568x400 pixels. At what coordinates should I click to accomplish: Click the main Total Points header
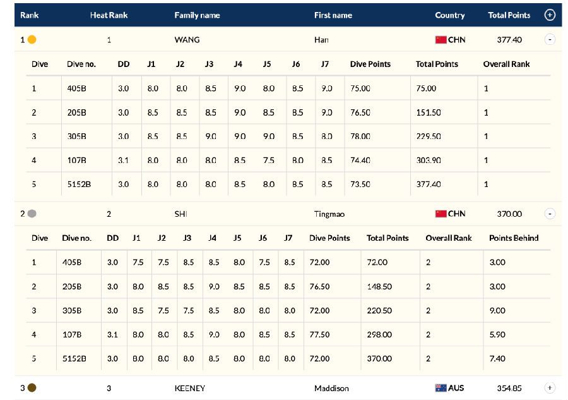tap(509, 15)
